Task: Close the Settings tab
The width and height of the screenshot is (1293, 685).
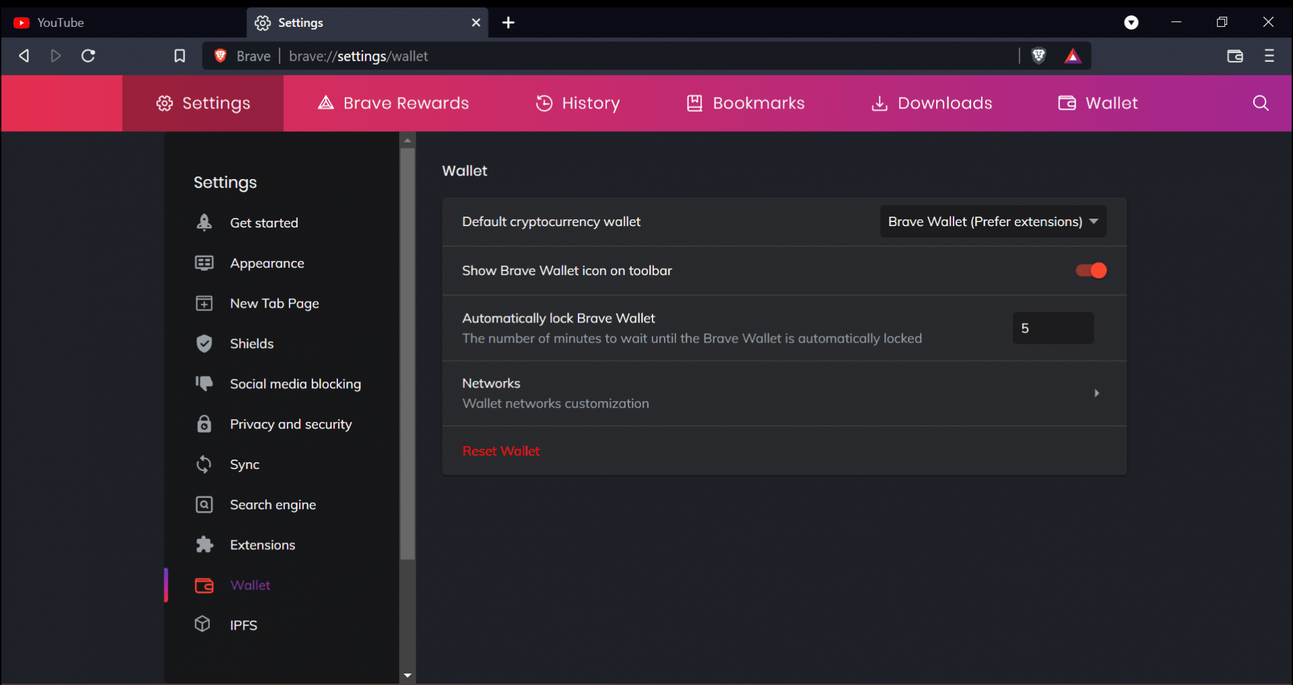Action: (476, 23)
